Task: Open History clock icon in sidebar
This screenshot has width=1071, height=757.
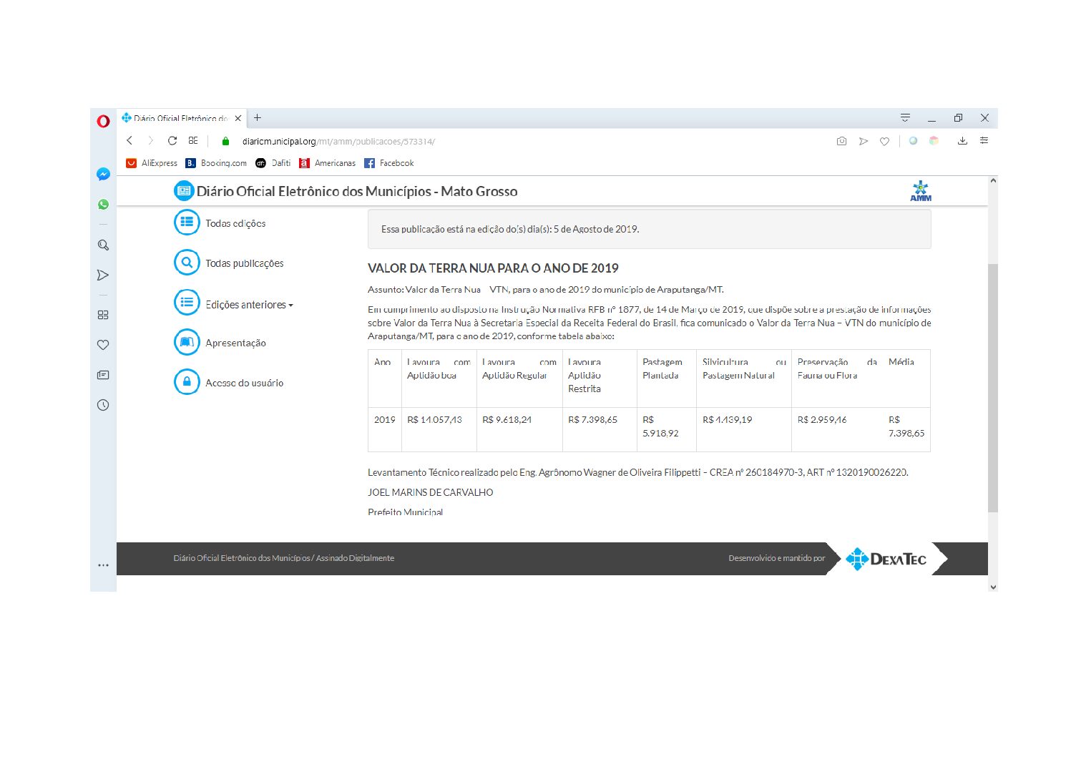Action: [x=103, y=405]
